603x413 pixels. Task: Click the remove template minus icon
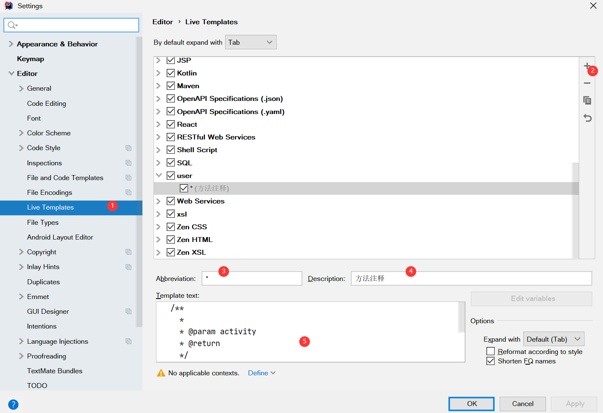tap(587, 83)
